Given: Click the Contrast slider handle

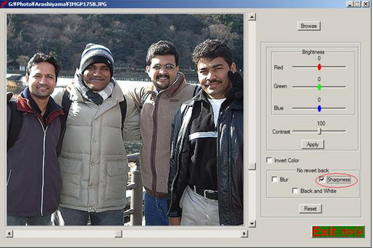Looking at the screenshot, I should pyautogui.click(x=320, y=131).
